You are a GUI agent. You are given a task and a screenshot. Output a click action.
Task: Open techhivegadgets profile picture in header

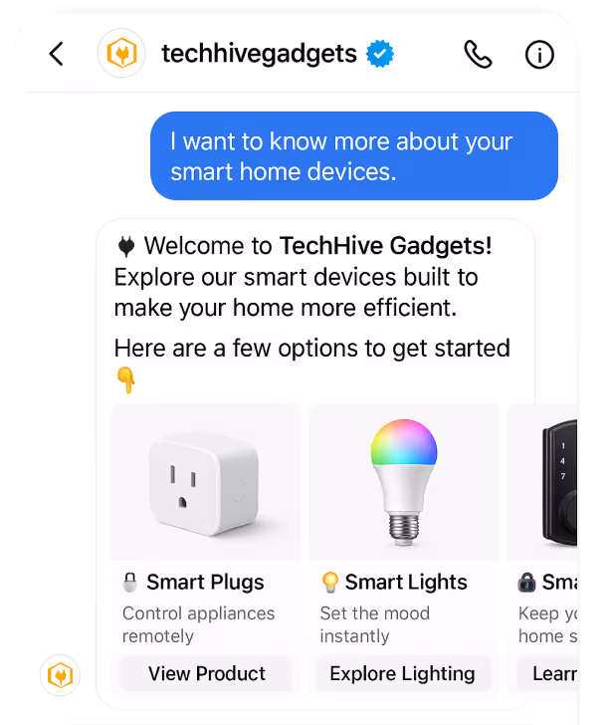point(121,53)
